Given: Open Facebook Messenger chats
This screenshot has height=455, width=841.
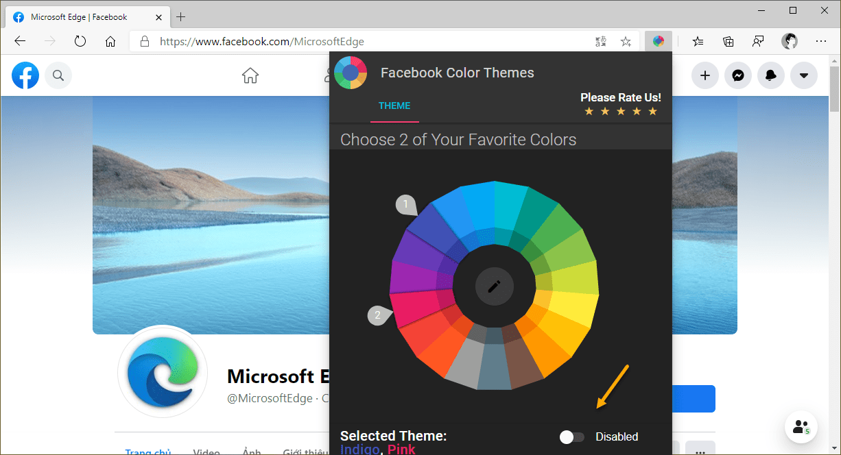Looking at the screenshot, I should pos(738,75).
